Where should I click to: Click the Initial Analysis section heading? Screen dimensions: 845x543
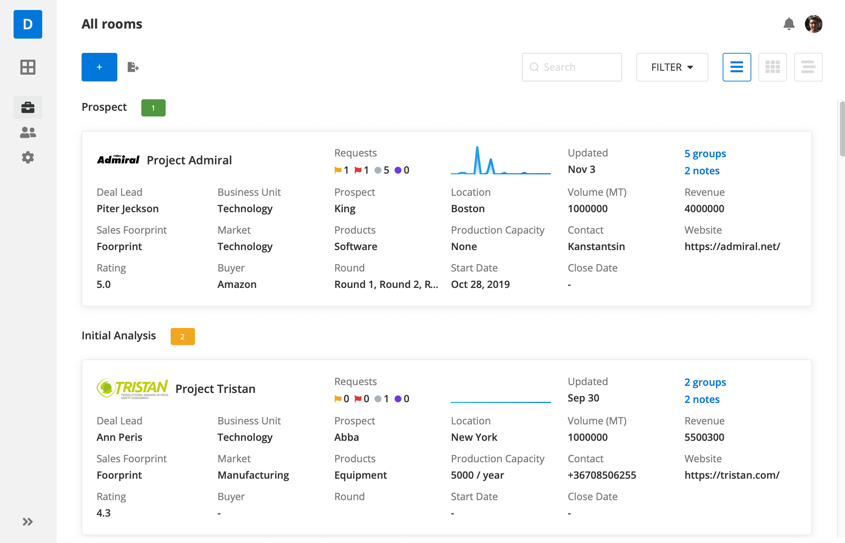point(119,336)
